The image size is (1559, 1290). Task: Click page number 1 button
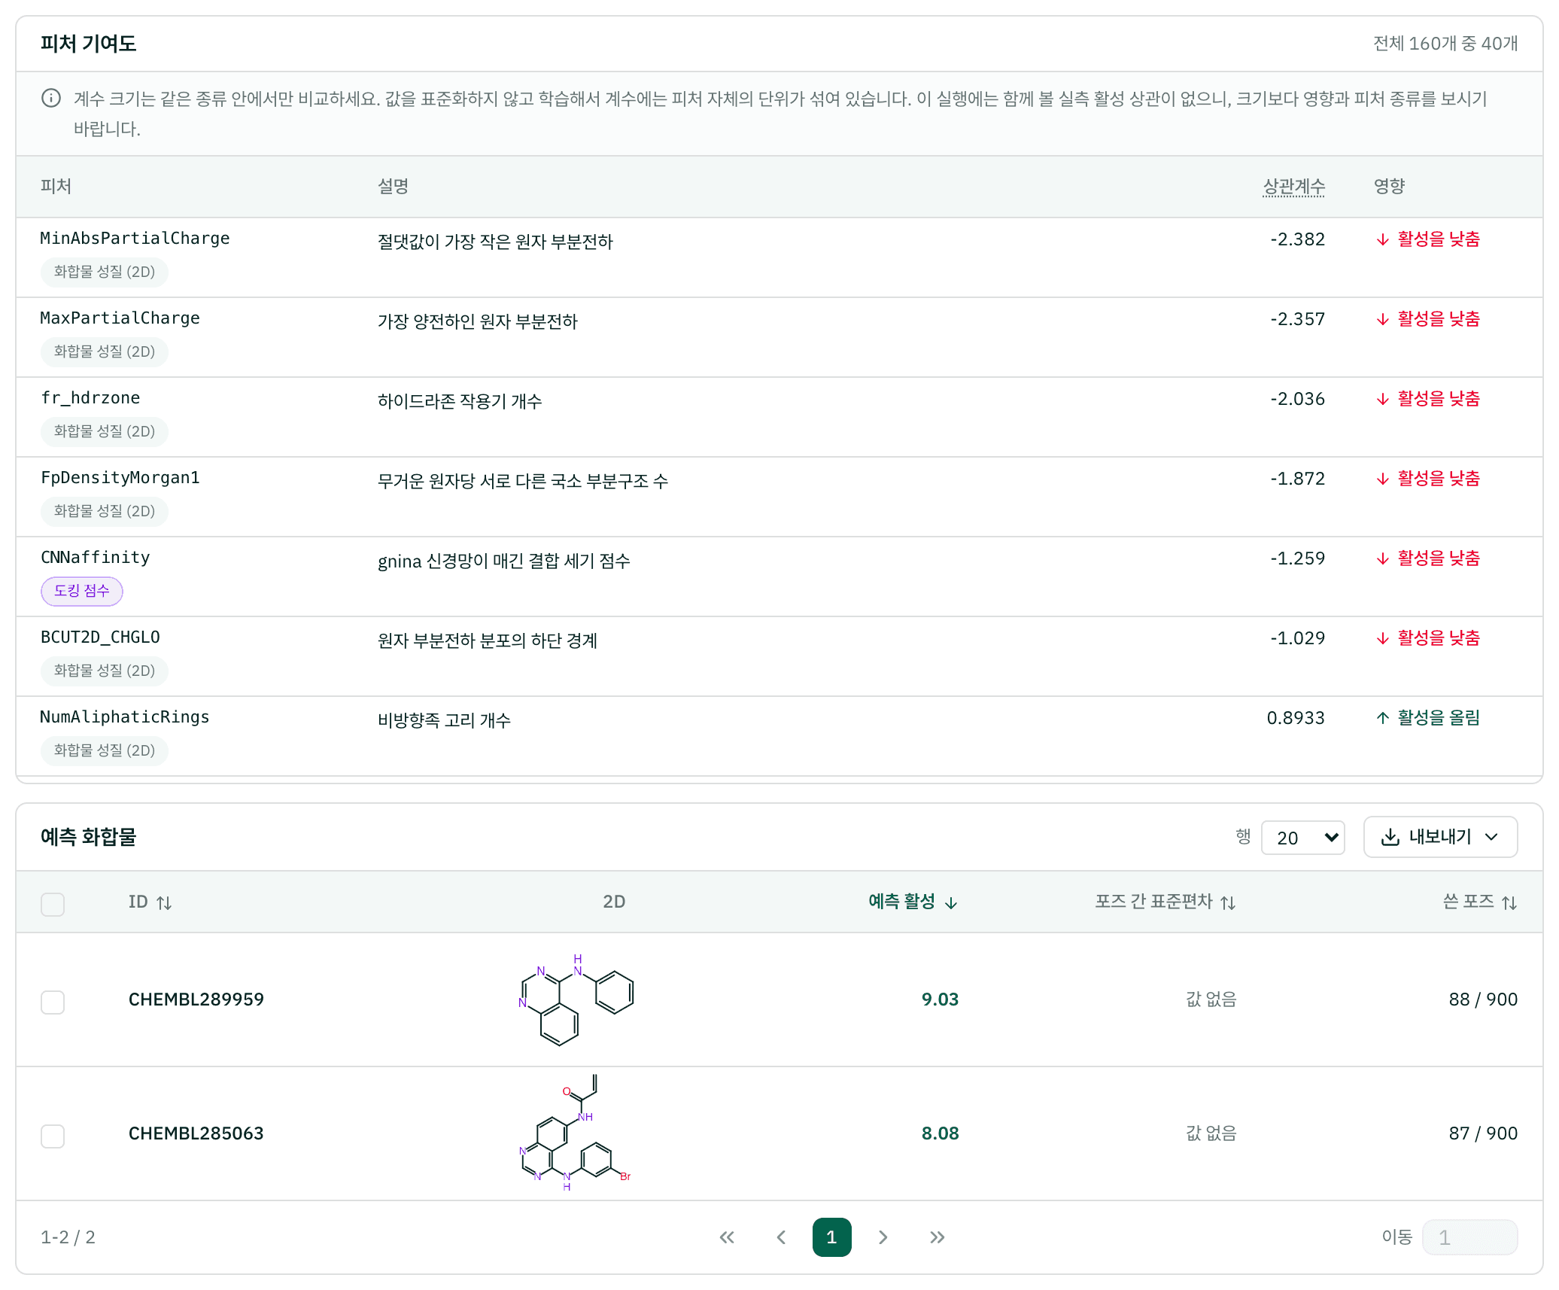tap(831, 1237)
